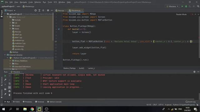This screenshot has width=200, height=112.
Task: Open the Terminal tool window tab
Action: pos(40,102)
